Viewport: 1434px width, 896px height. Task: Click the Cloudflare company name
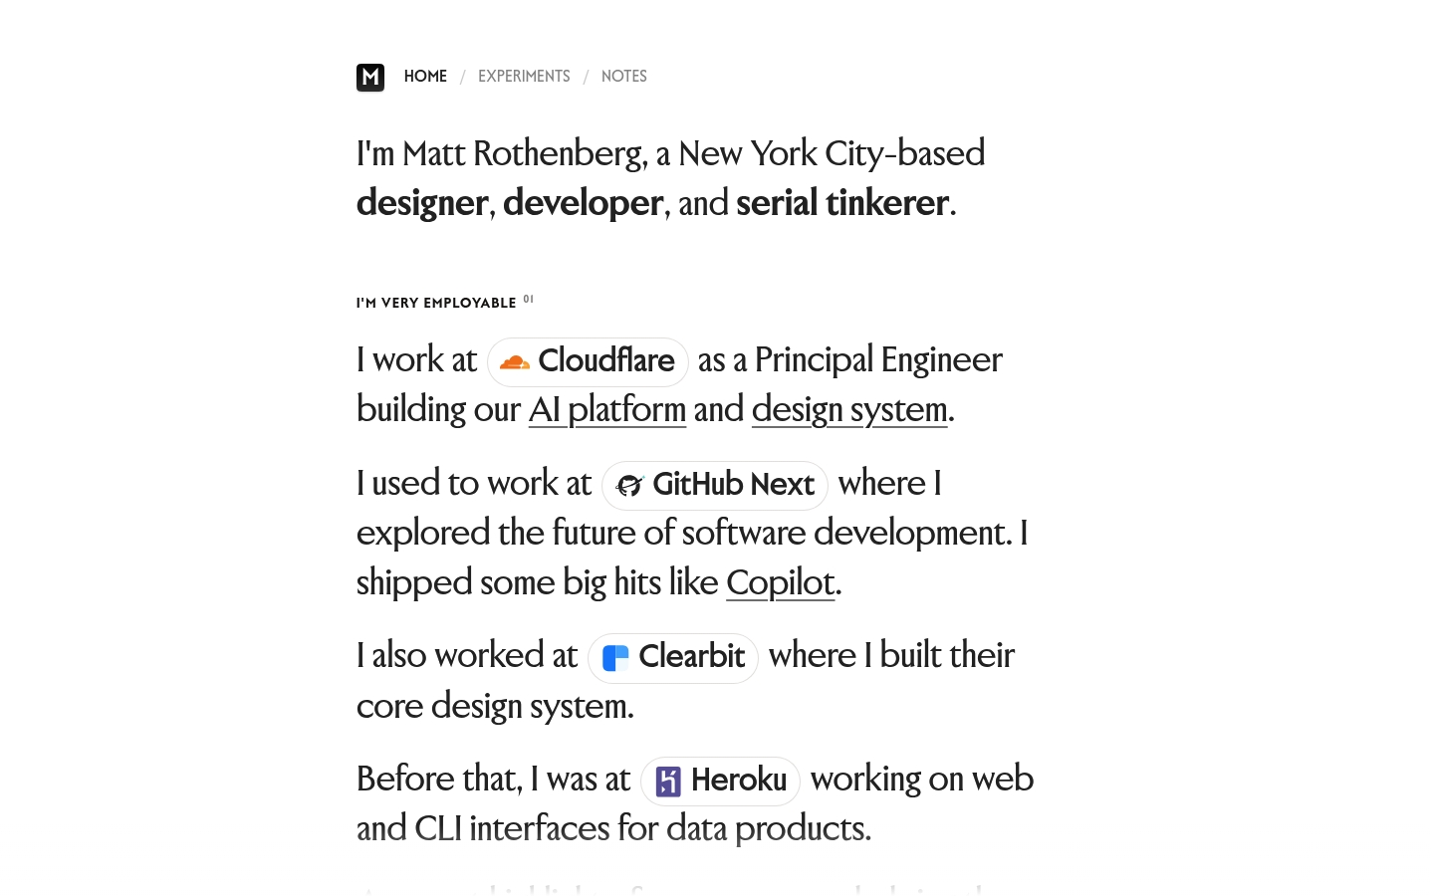pyautogui.click(x=606, y=360)
